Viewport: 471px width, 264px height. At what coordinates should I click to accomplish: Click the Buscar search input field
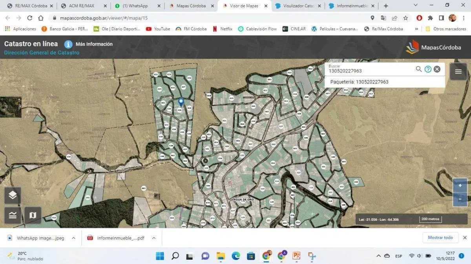[x=371, y=71]
